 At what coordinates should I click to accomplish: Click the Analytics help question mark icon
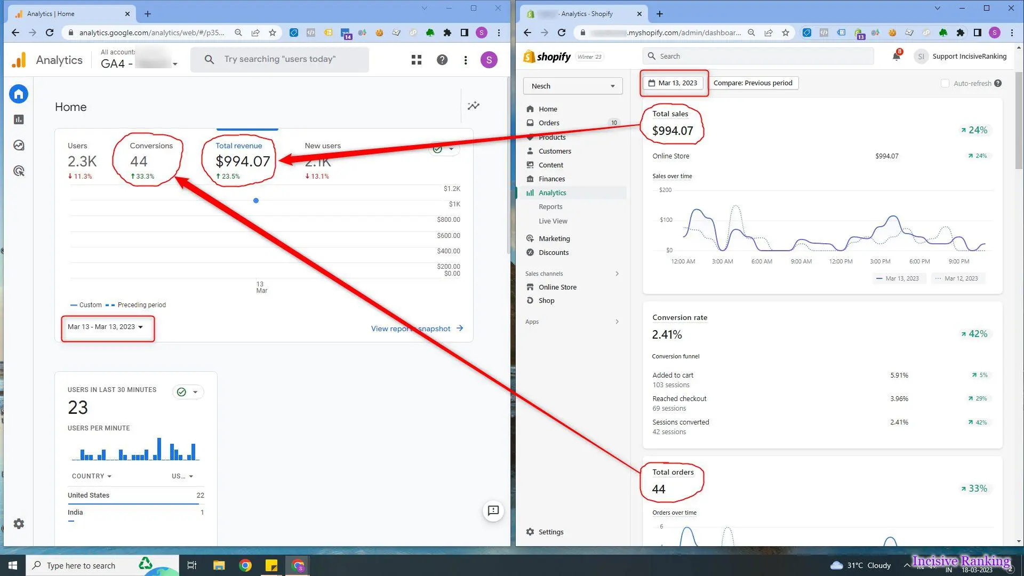pos(442,60)
